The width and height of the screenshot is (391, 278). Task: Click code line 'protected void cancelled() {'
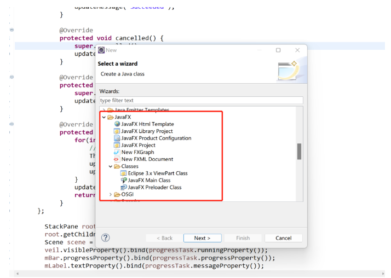112,38
